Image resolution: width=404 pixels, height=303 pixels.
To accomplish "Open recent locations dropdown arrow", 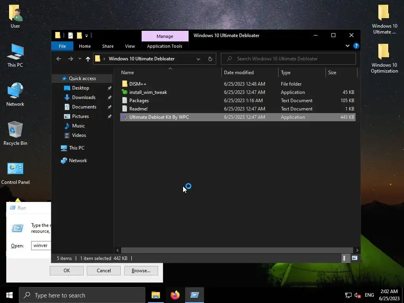I will click(80, 59).
